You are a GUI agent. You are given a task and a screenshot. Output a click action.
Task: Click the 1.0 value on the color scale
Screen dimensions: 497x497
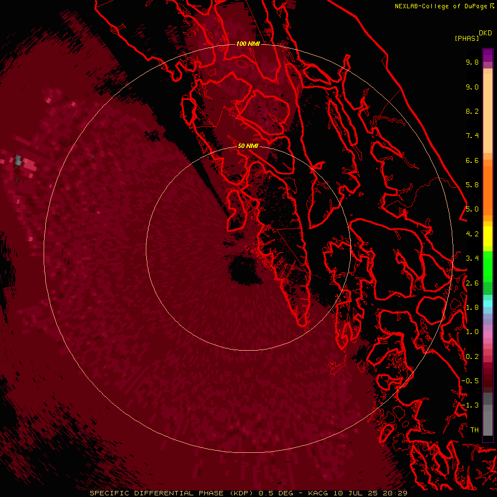[x=472, y=332]
